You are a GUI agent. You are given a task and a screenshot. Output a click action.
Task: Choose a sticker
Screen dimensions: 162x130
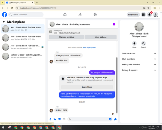pos(60,119)
